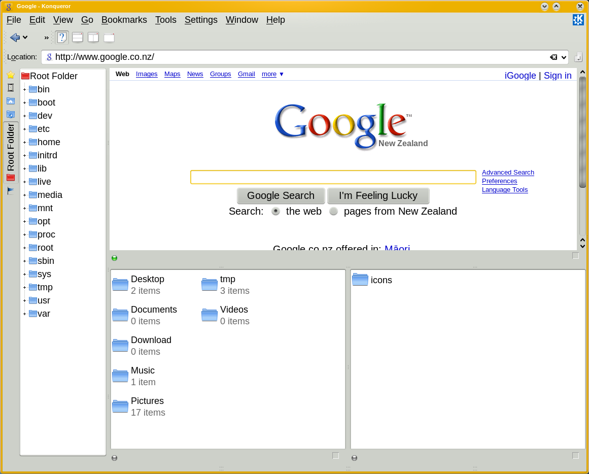Click the clear location bar icon

pyautogui.click(x=553, y=57)
